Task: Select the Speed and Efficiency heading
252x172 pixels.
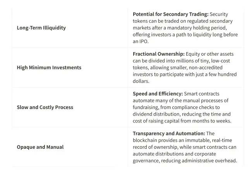Action: [158, 94]
